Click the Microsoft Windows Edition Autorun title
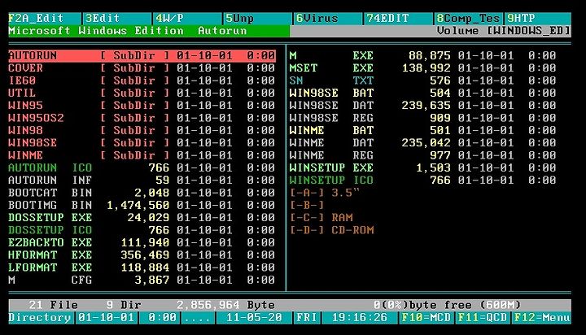Screen dimensions: 586x335 click(x=128, y=31)
